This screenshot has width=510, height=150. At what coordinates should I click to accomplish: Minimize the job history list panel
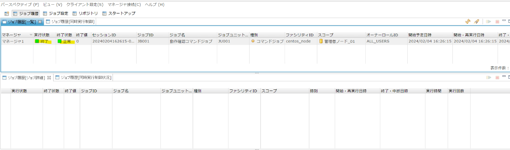504,21
